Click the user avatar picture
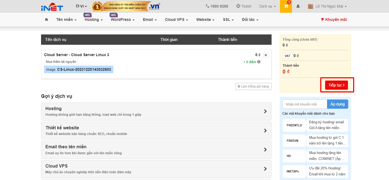 (310, 6)
